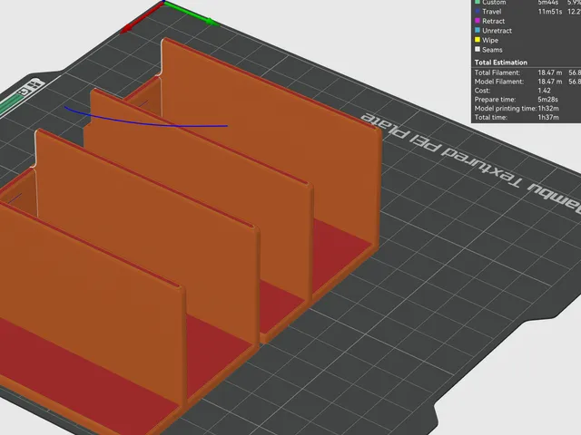The image size is (581, 435).
Task: Click the Prepare time value 5m28s
Action: [x=547, y=100]
